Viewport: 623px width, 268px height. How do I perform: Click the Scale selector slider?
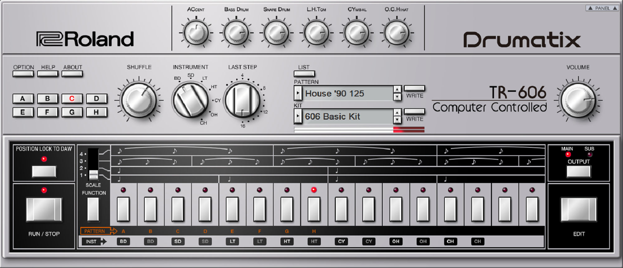click(x=93, y=174)
